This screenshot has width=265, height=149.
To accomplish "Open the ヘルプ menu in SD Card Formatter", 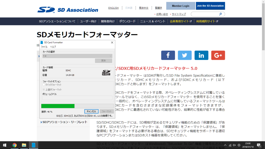I will [53, 47].
